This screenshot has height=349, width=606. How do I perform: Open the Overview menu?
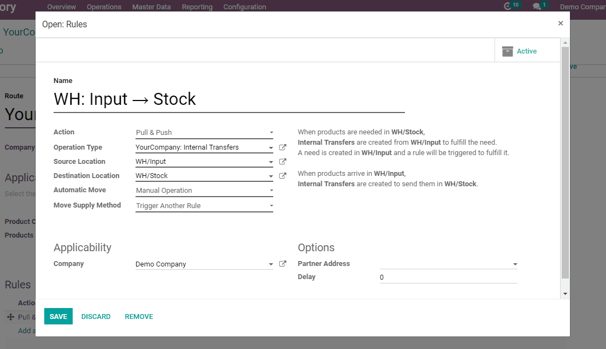click(61, 7)
